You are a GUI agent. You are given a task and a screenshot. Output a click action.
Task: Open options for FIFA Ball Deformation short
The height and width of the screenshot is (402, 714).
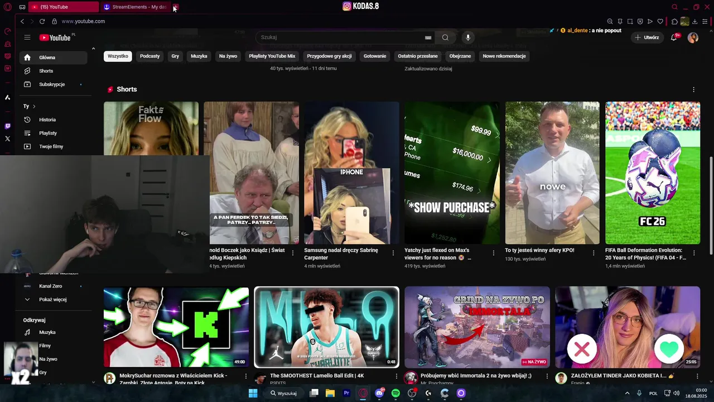tap(694, 253)
